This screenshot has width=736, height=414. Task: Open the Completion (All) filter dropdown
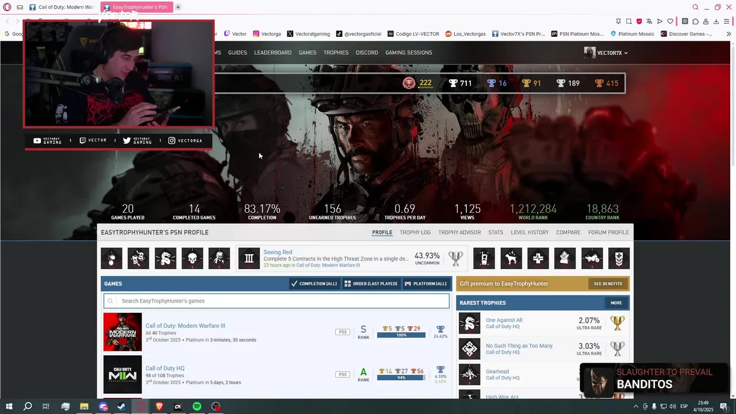pos(314,283)
